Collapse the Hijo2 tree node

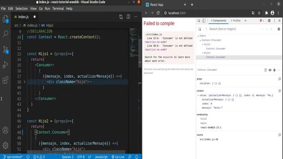point(203,53)
